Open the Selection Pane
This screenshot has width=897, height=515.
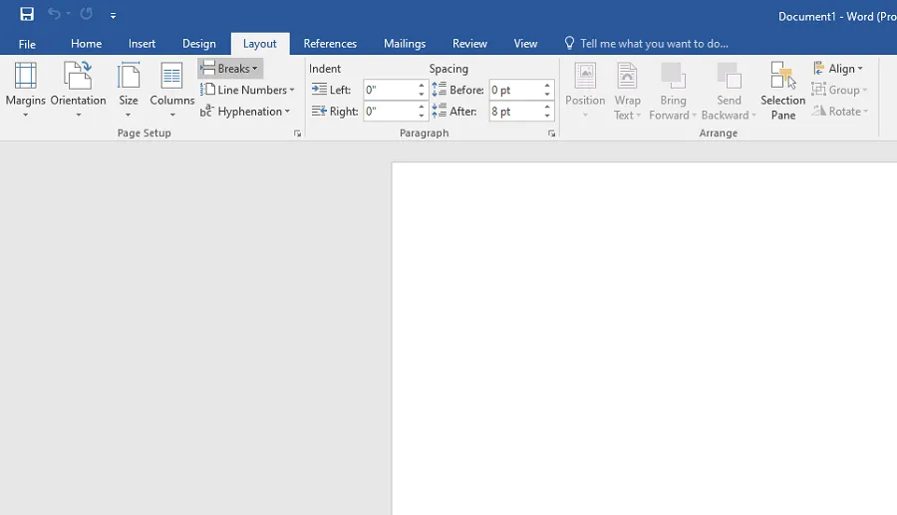pos(782,91)
